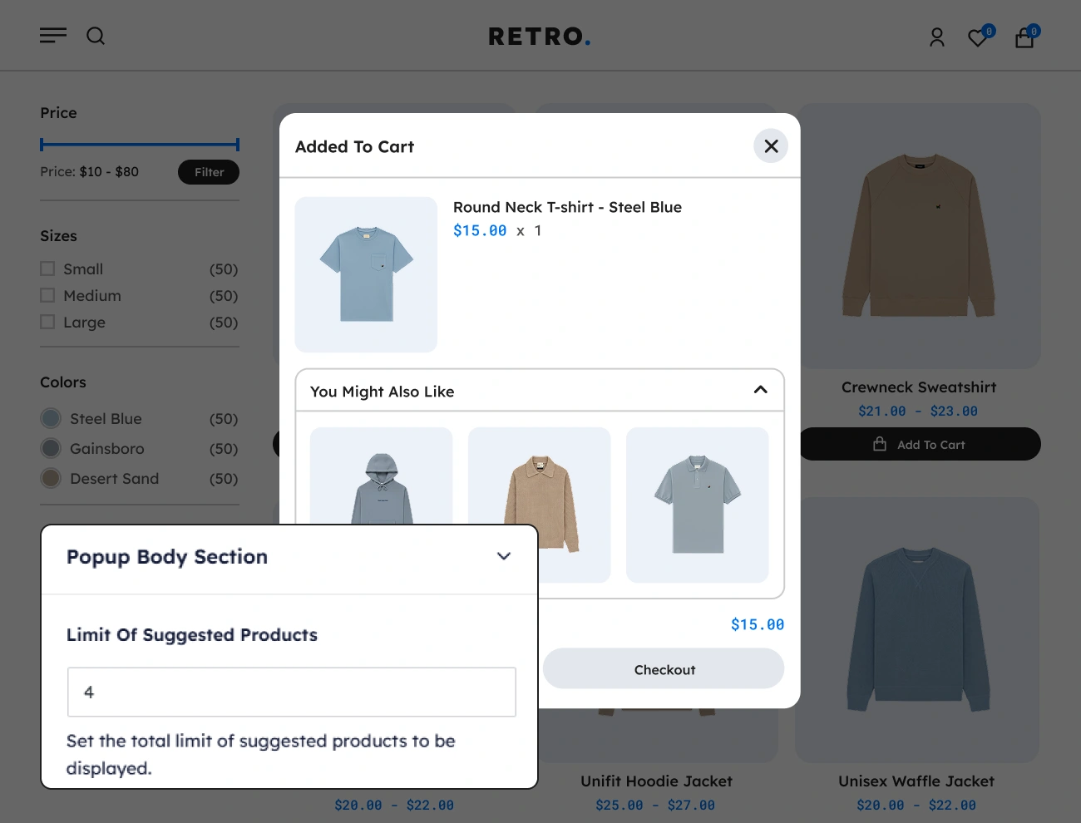Click Round Neck T-shirt - Steel Blue title
Viewport: 1081px width, 823px height.
pyautogui.click(x=567, y=207)
